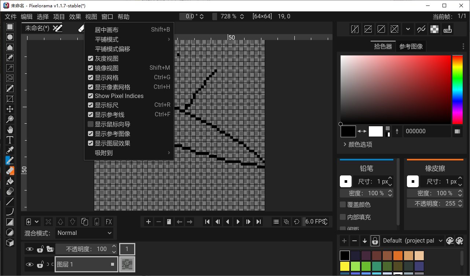Switch to the 参考图像 tab
Viewport: 470px width, 276px height.
(x=411, y=46)
